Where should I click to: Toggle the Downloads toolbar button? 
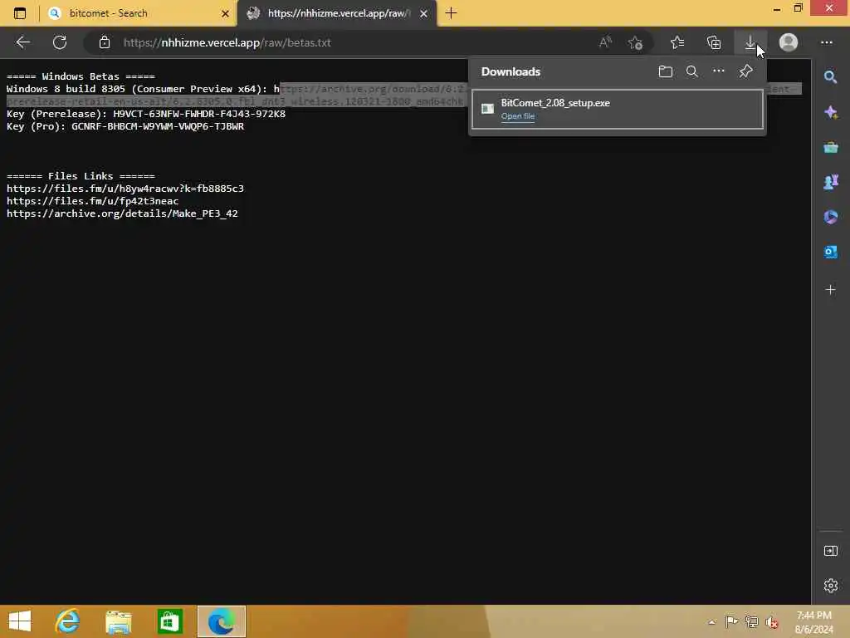[x=750, y=42]
